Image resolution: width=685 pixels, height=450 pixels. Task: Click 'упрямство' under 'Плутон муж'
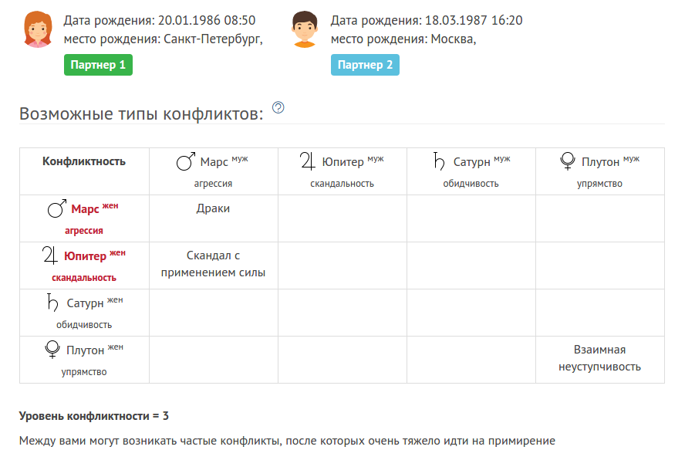pos(599,184)
